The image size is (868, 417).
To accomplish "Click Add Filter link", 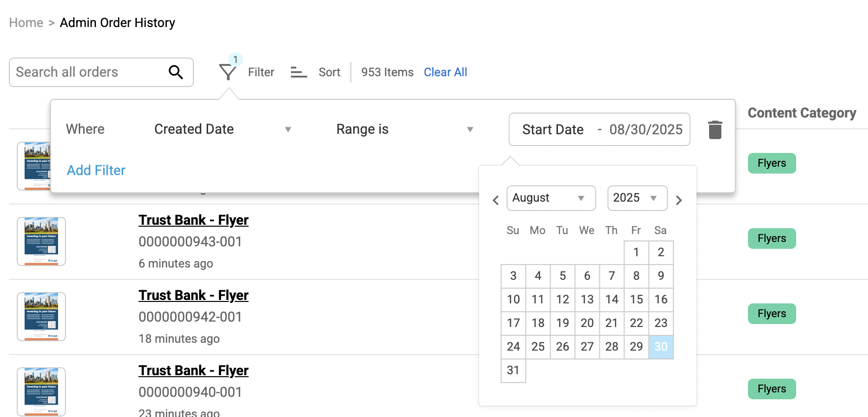I will tap(96, 170).
